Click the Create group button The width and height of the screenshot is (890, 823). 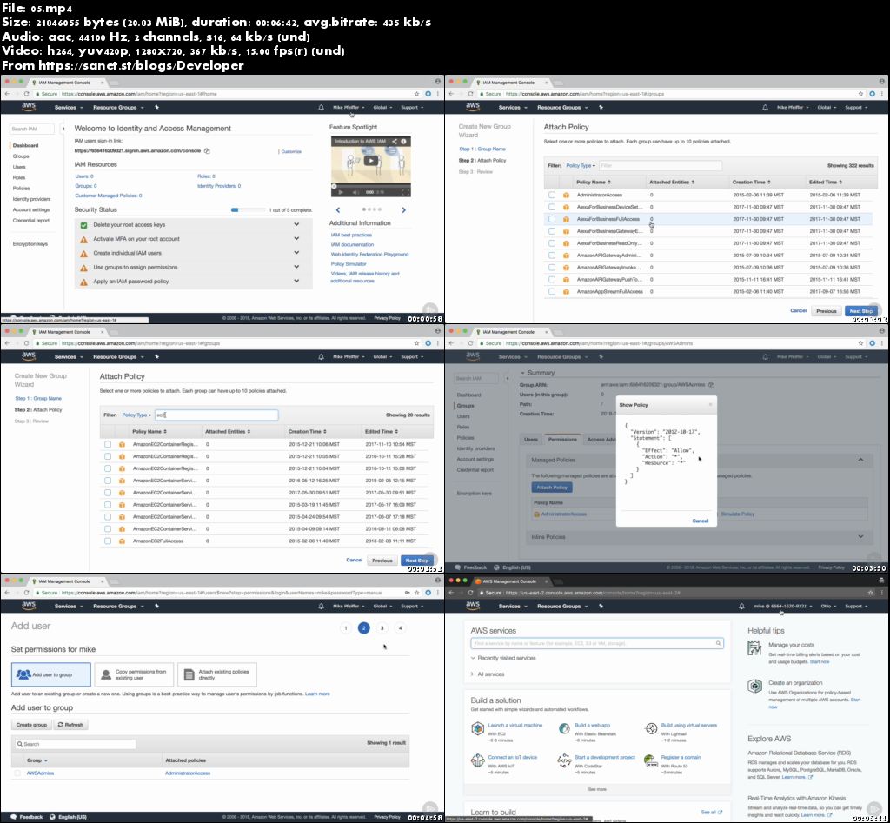click(31, 725)
